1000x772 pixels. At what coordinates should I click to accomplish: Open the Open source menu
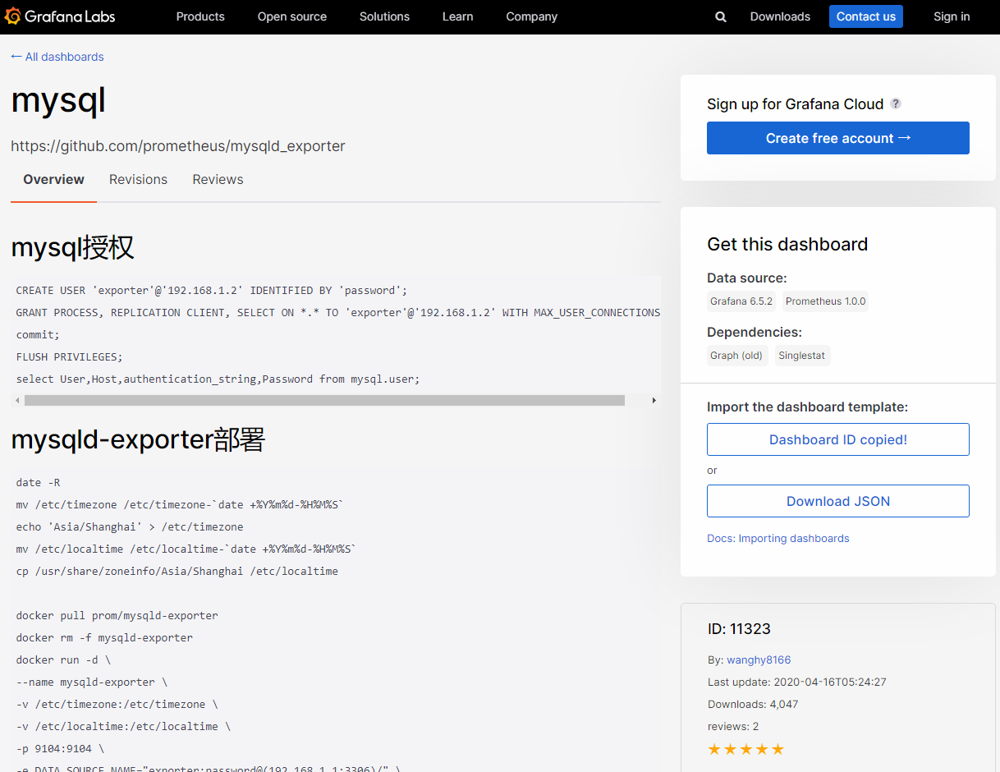291,16
